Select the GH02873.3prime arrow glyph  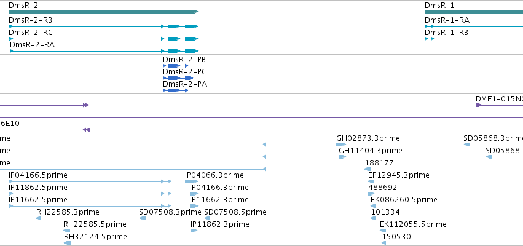coord(341,145)
